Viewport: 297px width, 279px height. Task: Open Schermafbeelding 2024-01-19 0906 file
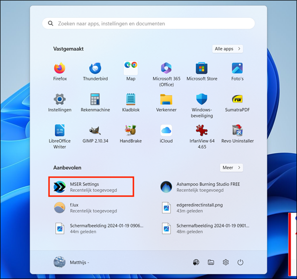pos(98,229)
